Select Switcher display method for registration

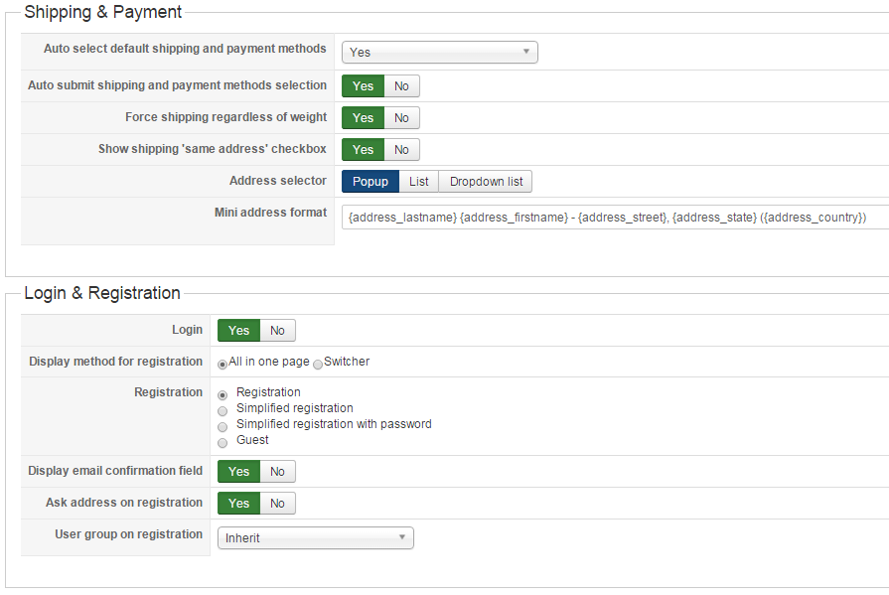point(318,364)
